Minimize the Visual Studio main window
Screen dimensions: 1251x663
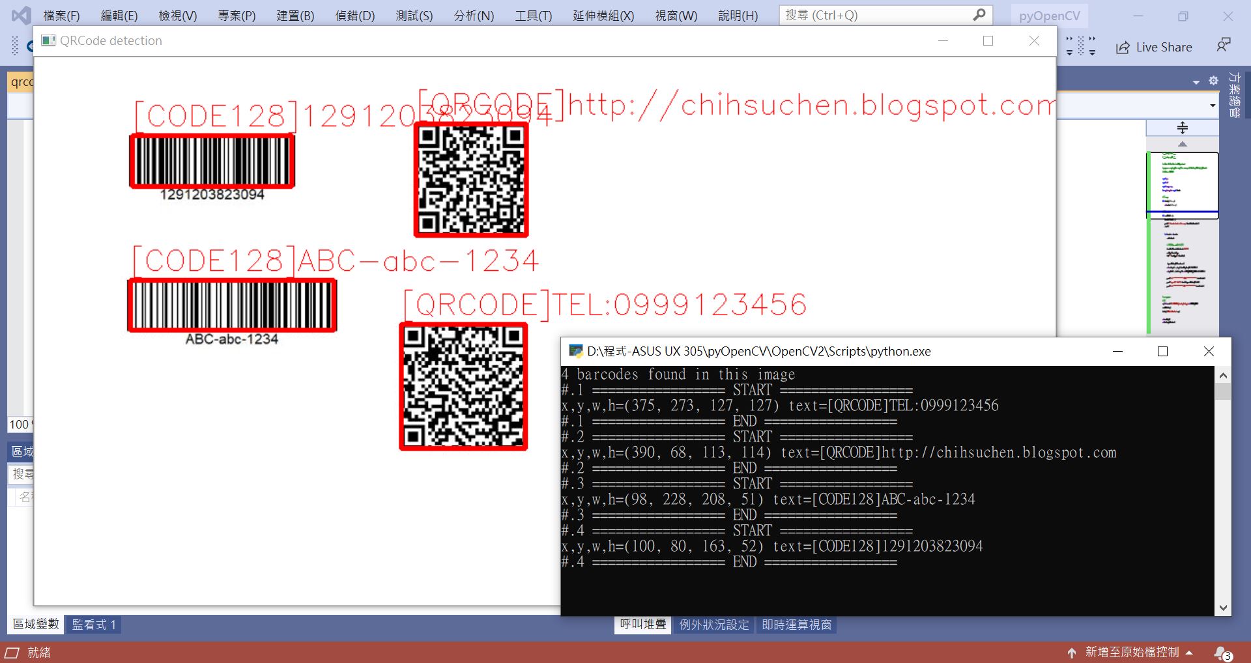point(1138,16)
